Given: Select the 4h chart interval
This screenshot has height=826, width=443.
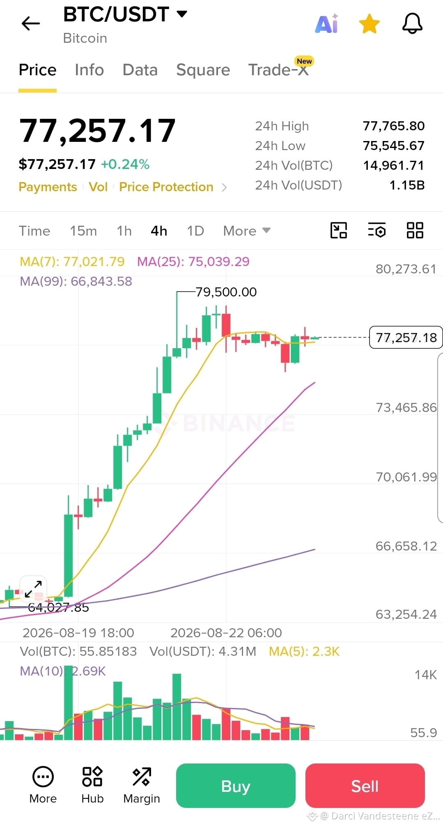Looking at the screenshot, I should click(x=159, y=231).
